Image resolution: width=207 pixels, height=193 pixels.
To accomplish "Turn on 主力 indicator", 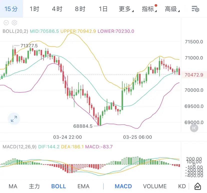I will click(34, 186).
